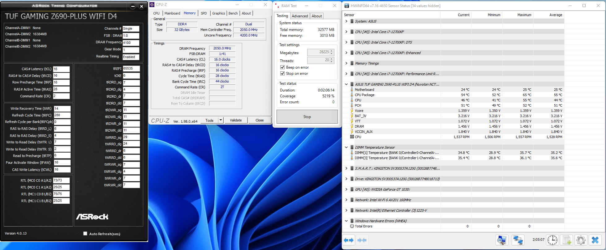Enable Auto Refresh(sec) in Timing Configurator
Screen dimensions: 606x250
(85, 234)
